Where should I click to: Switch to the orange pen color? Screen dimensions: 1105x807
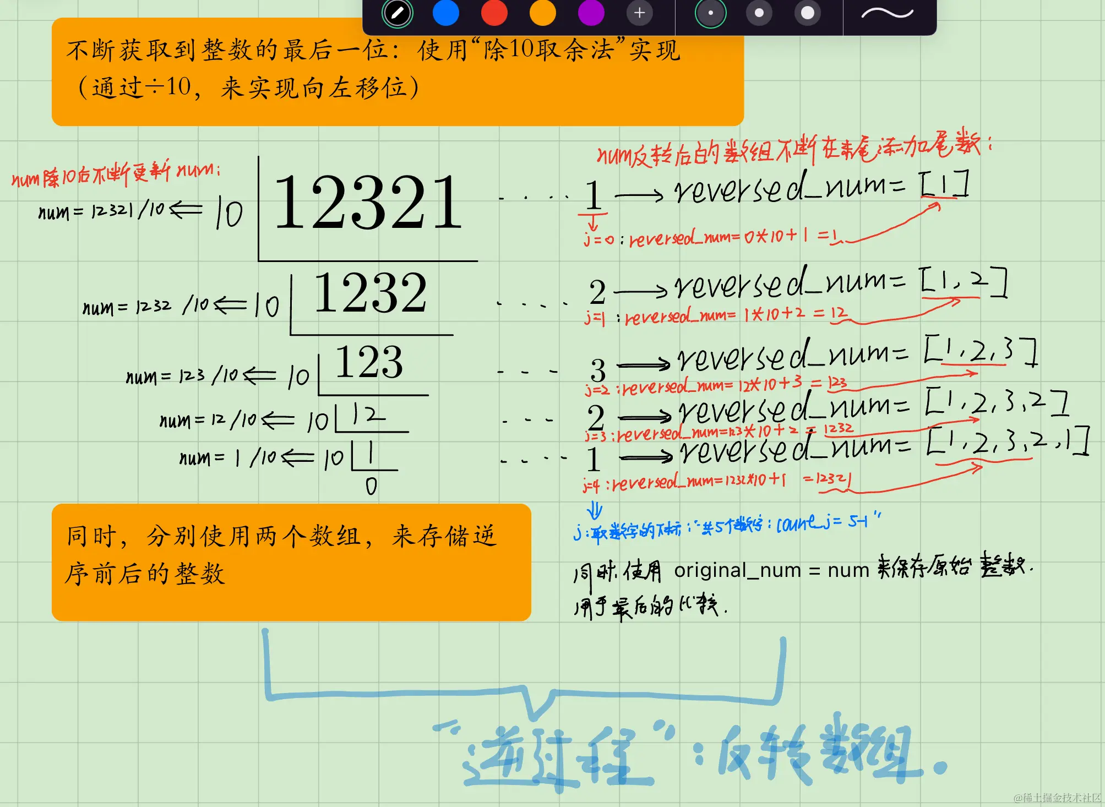[542, 13]
